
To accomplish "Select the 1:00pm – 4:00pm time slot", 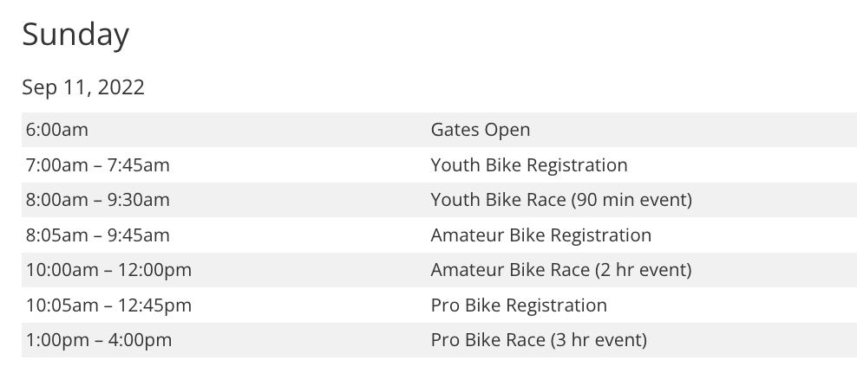I will click(99, 340).
